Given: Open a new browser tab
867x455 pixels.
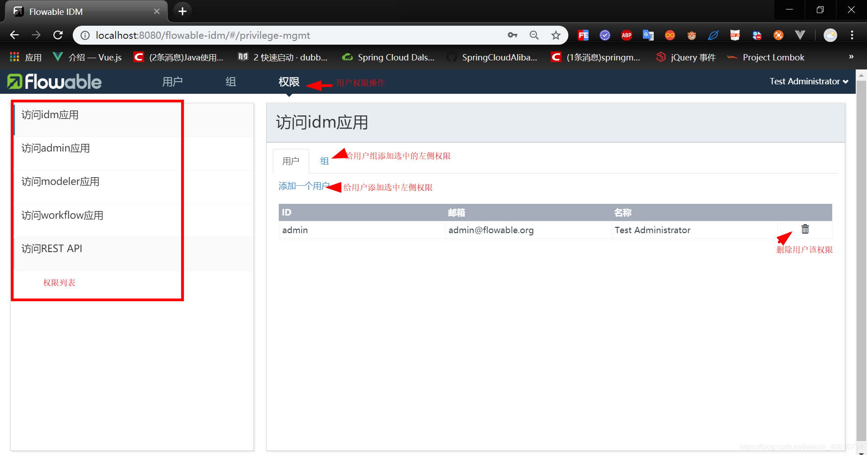Looking at the screenshot, I should [x=182, y=11].
